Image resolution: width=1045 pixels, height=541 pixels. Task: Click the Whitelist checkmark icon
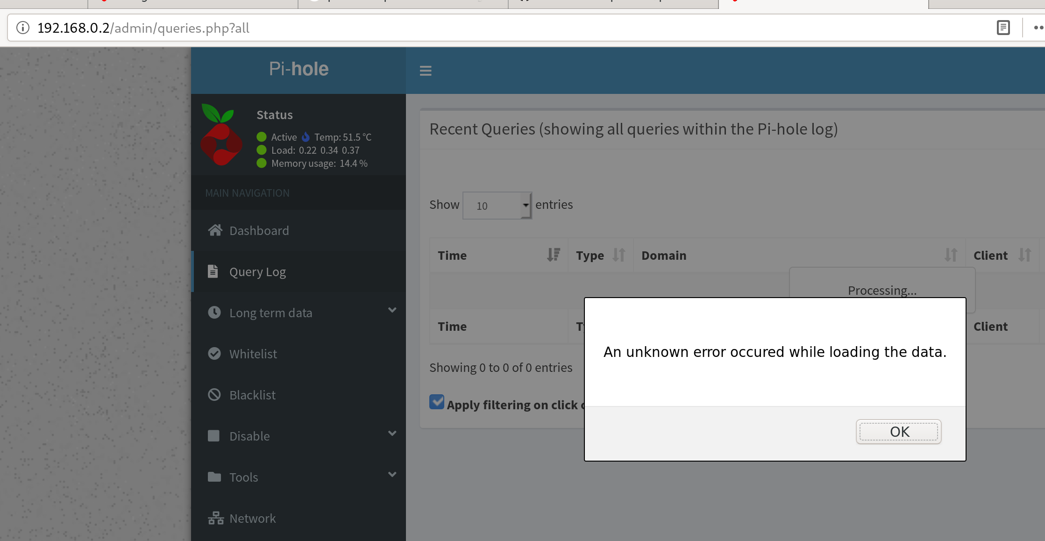point(214,353)
